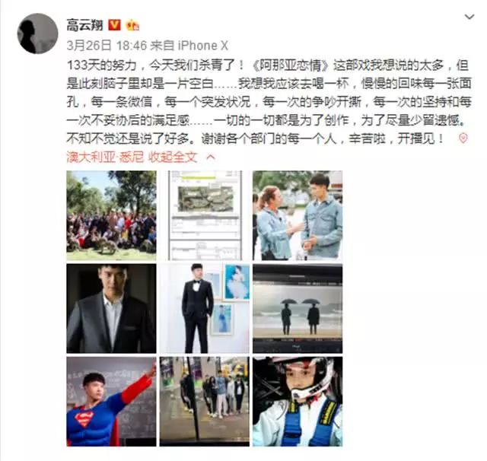Viewport: 487px width, 461px height.
Task: Open the post author's round avatar
Action: pos(37,33)
